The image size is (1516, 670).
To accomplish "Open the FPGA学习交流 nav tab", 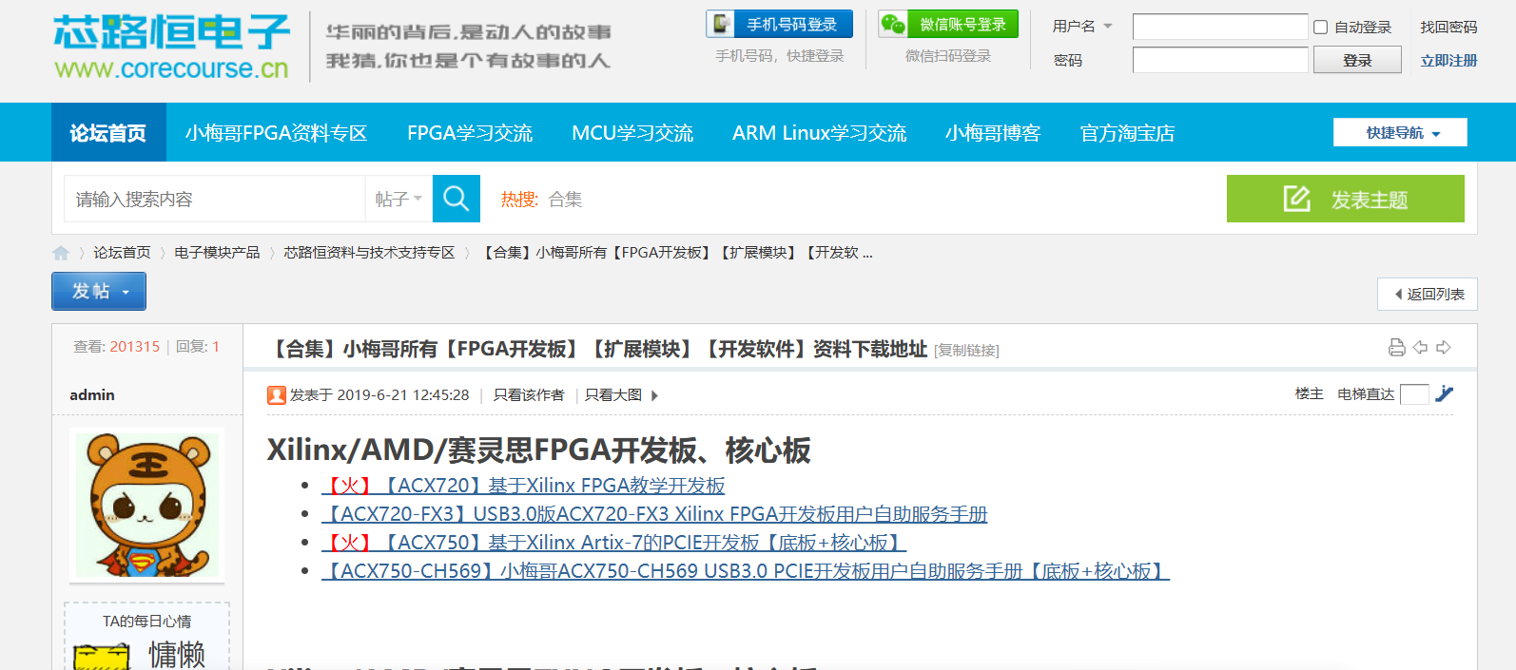I will click(470, 132).
